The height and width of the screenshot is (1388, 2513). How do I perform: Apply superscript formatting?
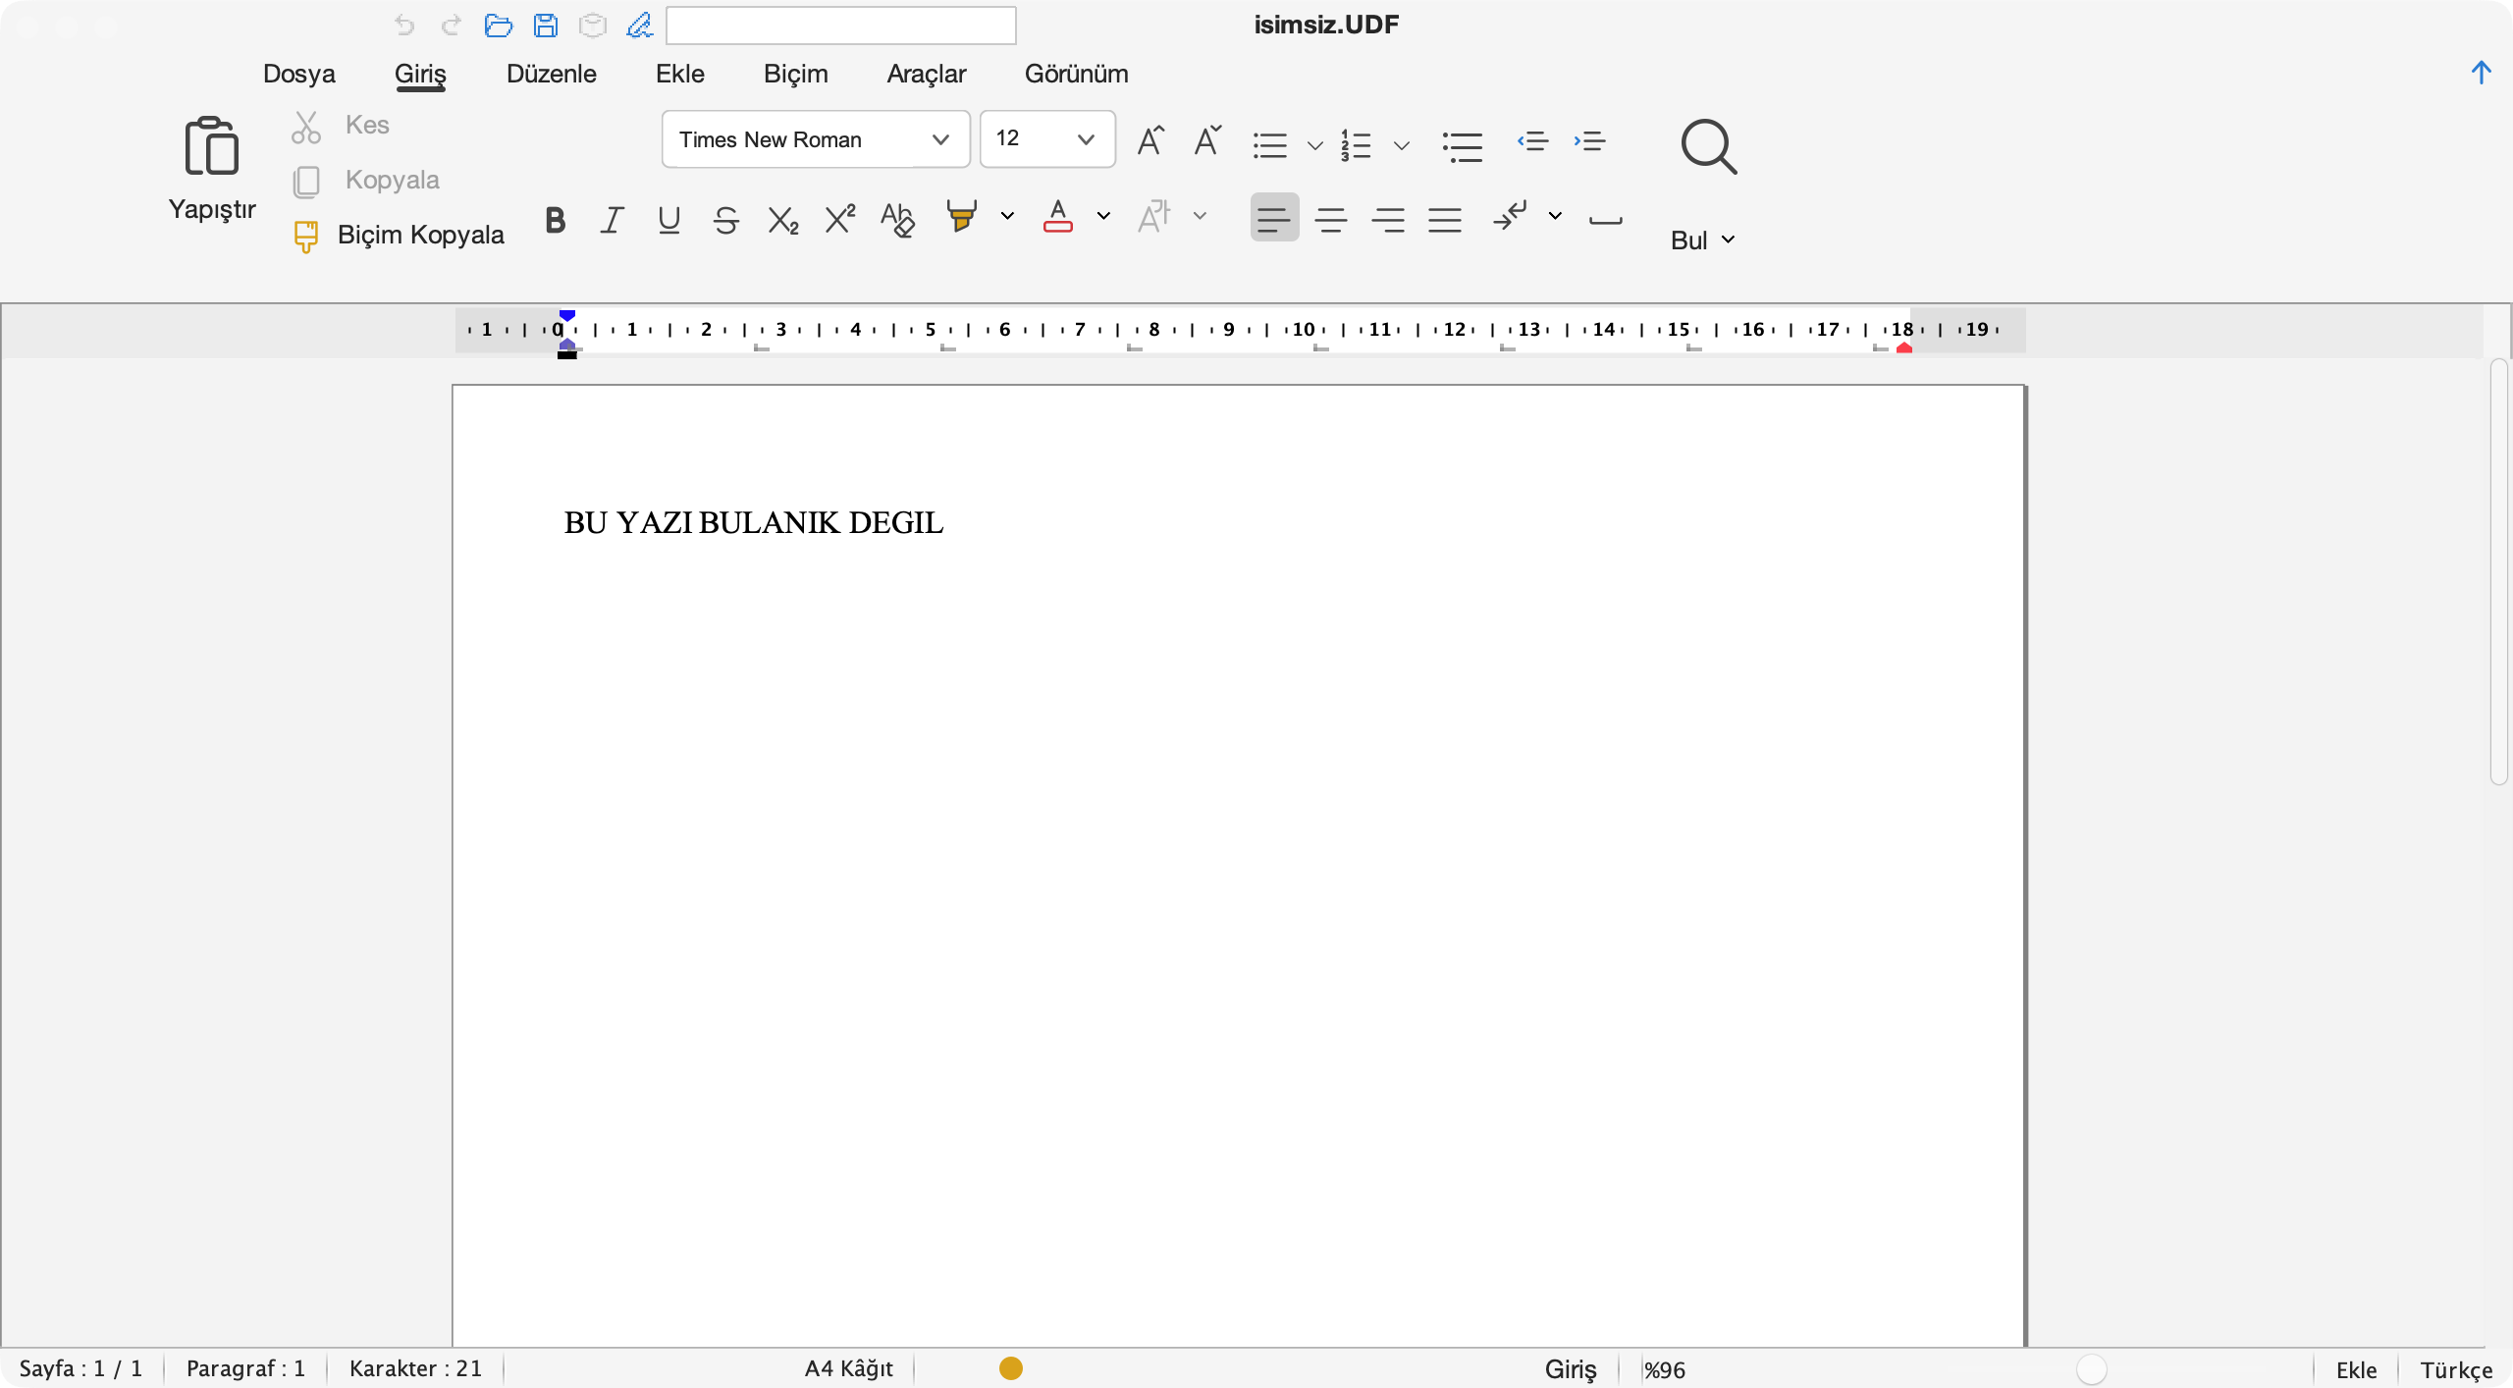click(x=840, y=218)
